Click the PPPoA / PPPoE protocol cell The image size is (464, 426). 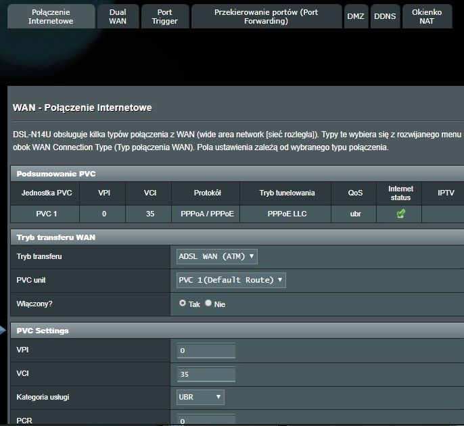point(206,214)
